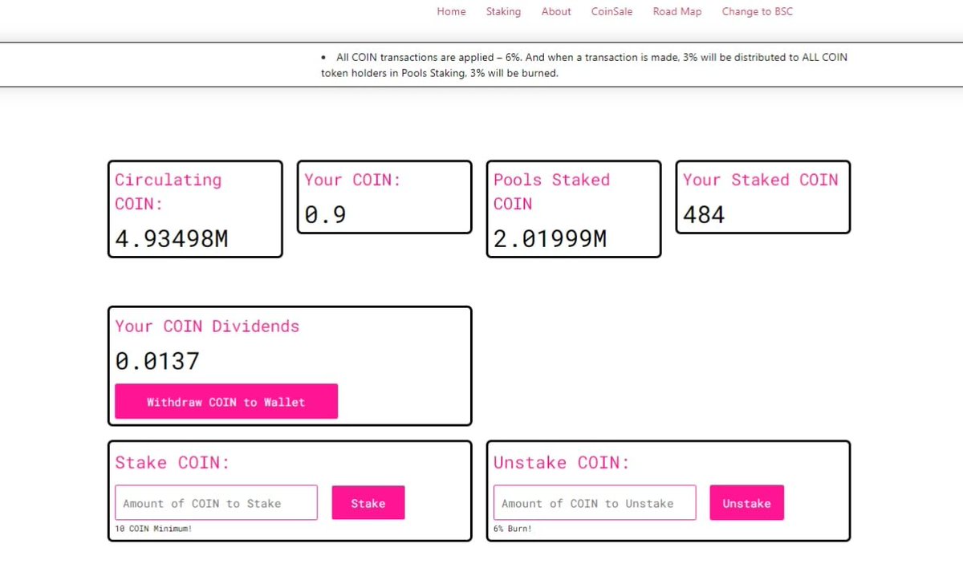963x572 pixels.
Task: Focus the Amount of COIN to Stake field
Action: point(216,503)
